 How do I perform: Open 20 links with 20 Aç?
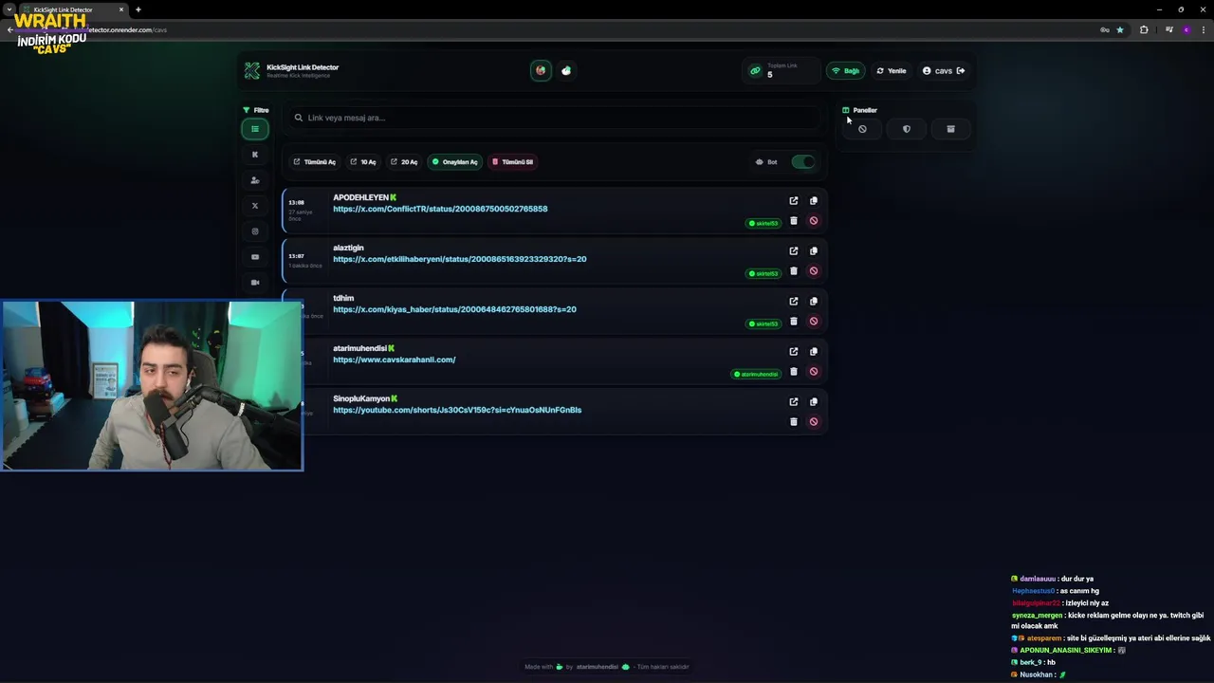404,162
